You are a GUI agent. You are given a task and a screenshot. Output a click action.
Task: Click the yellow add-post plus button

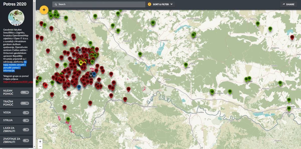tap(44, 10)
